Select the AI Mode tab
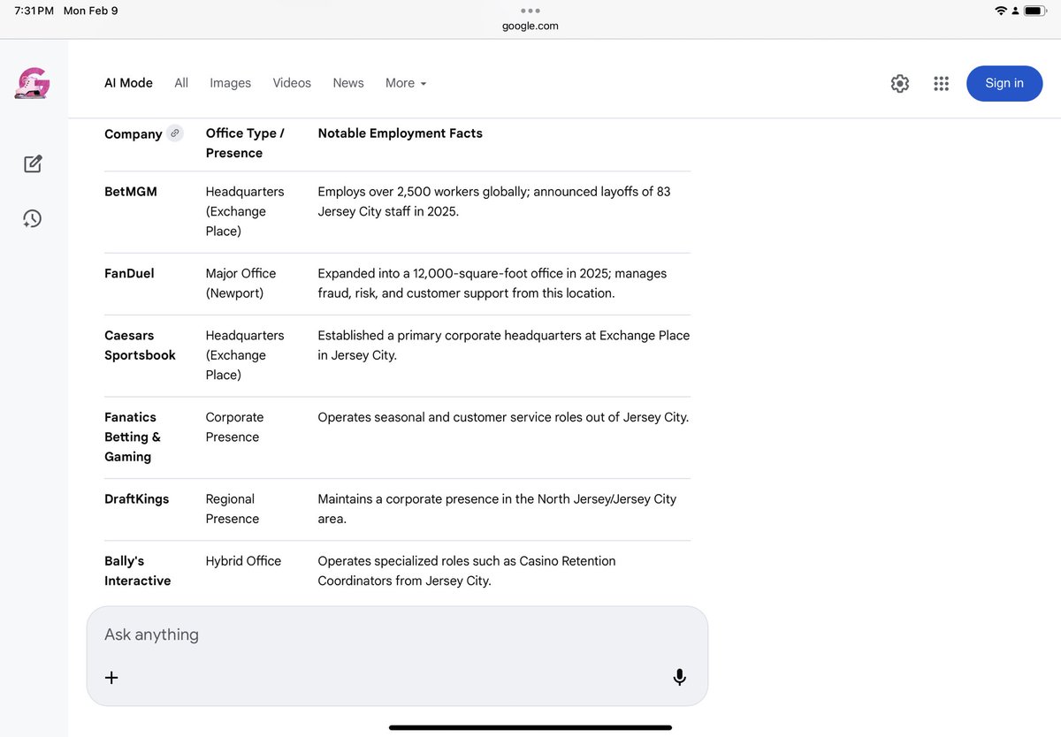This screenshot has height=737, width=1061. click(x=128, y=83)
